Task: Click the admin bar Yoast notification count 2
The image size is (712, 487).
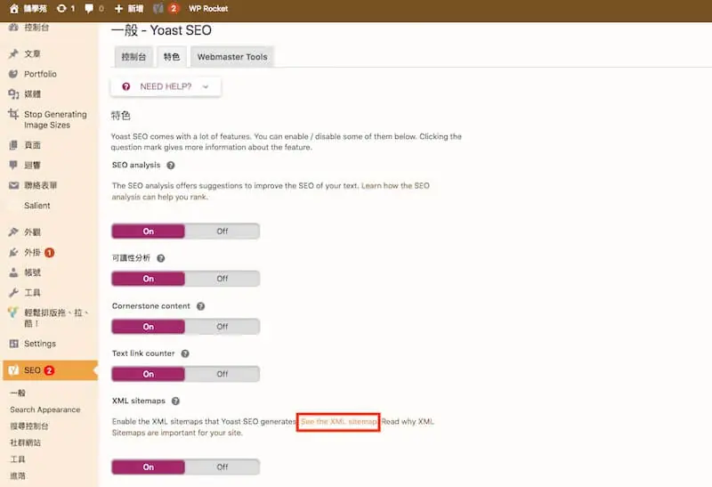Action: click(174, 9)
